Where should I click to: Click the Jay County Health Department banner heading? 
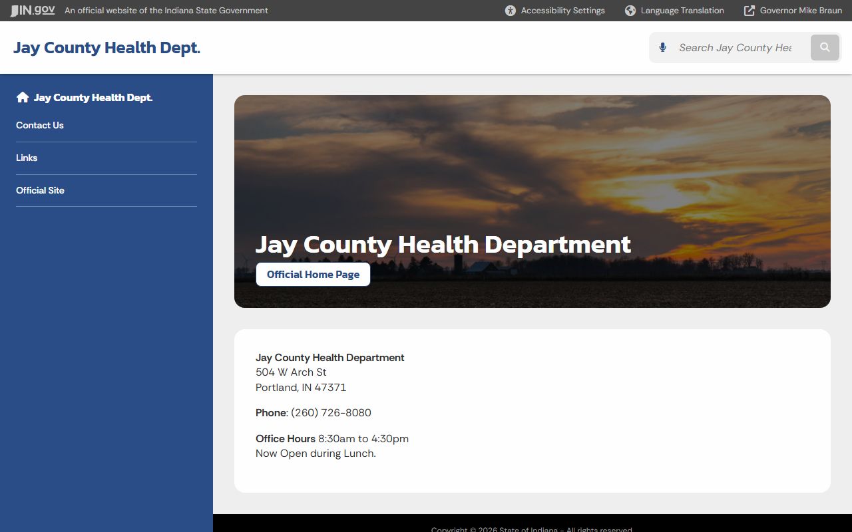pyautogui.click(x=443, y=244)
